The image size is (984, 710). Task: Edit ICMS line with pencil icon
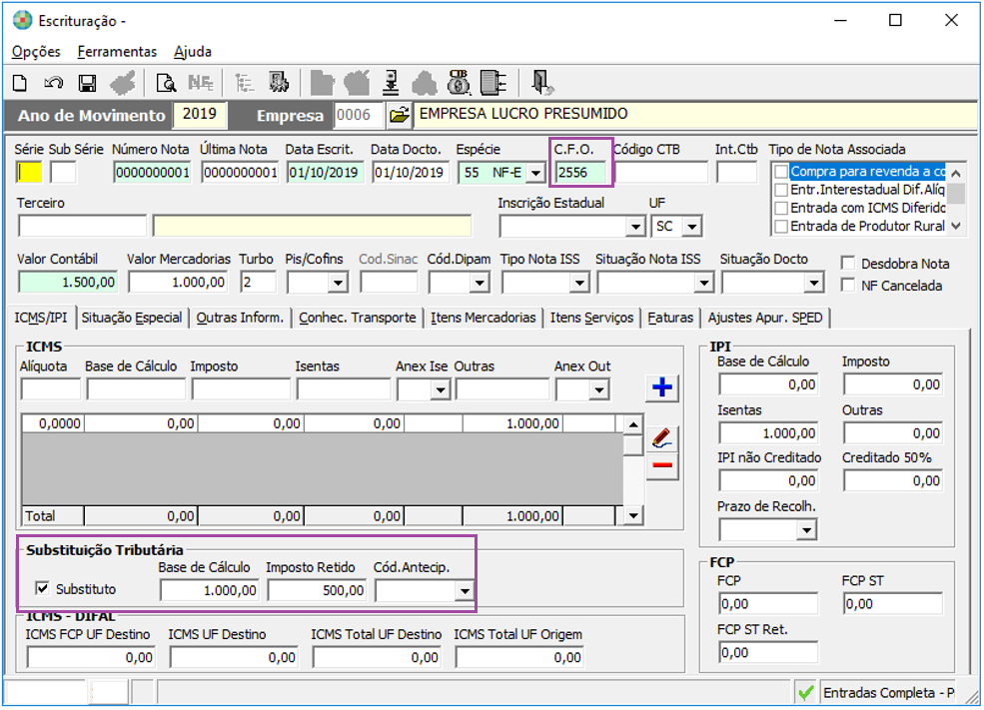point(662,437)
